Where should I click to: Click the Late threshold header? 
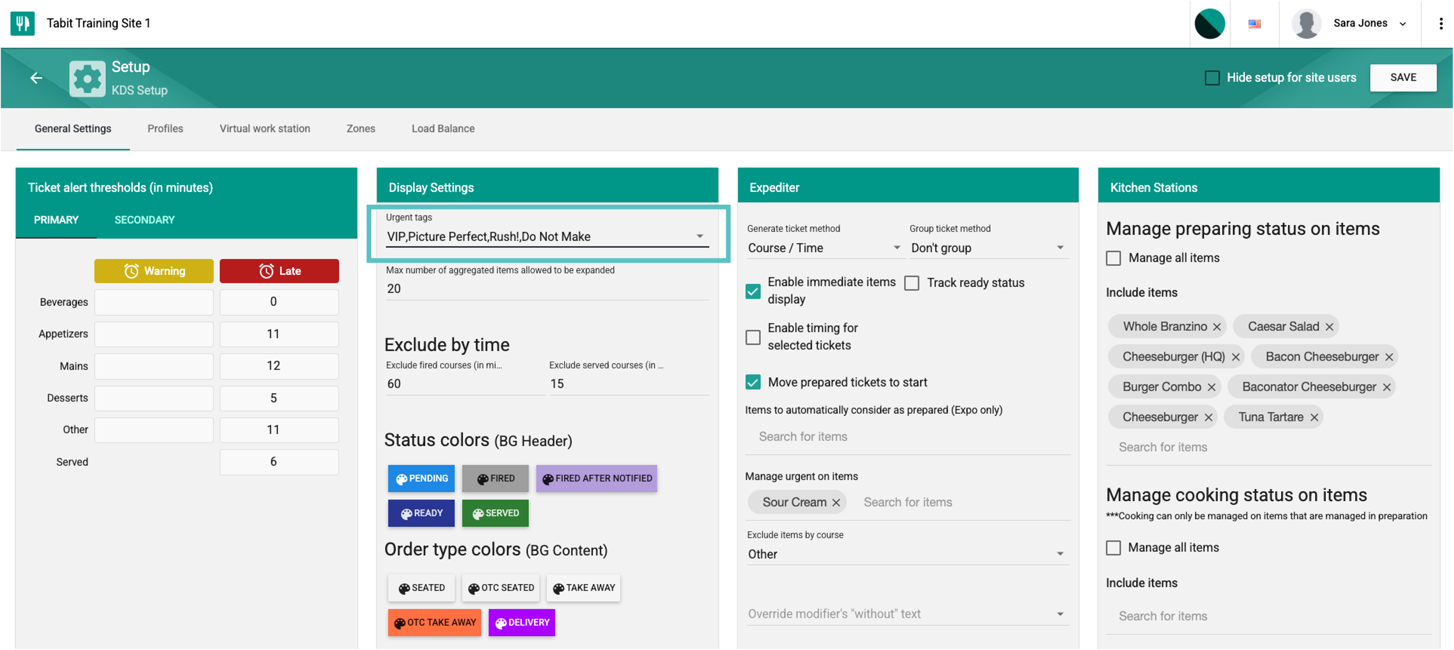point(279,271)
